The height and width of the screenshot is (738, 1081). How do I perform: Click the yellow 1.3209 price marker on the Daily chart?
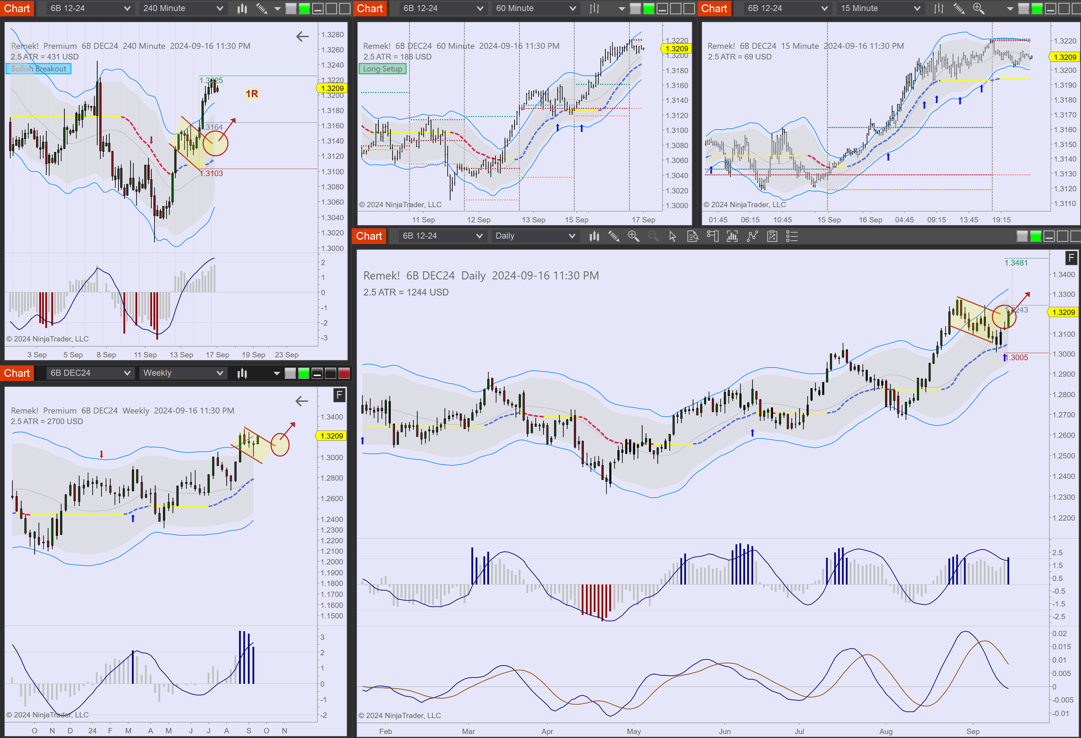pyautogui.click(x=1064, y=312)
